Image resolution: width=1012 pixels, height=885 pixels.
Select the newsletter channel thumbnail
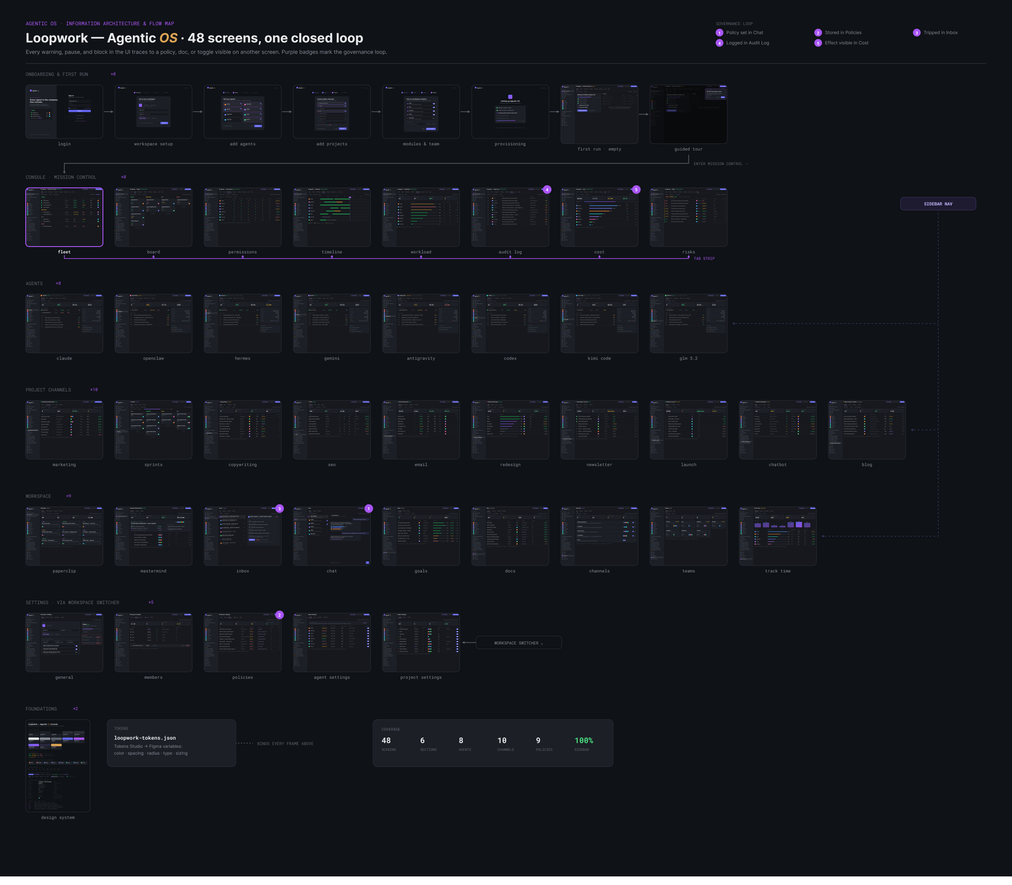(599, 430)
